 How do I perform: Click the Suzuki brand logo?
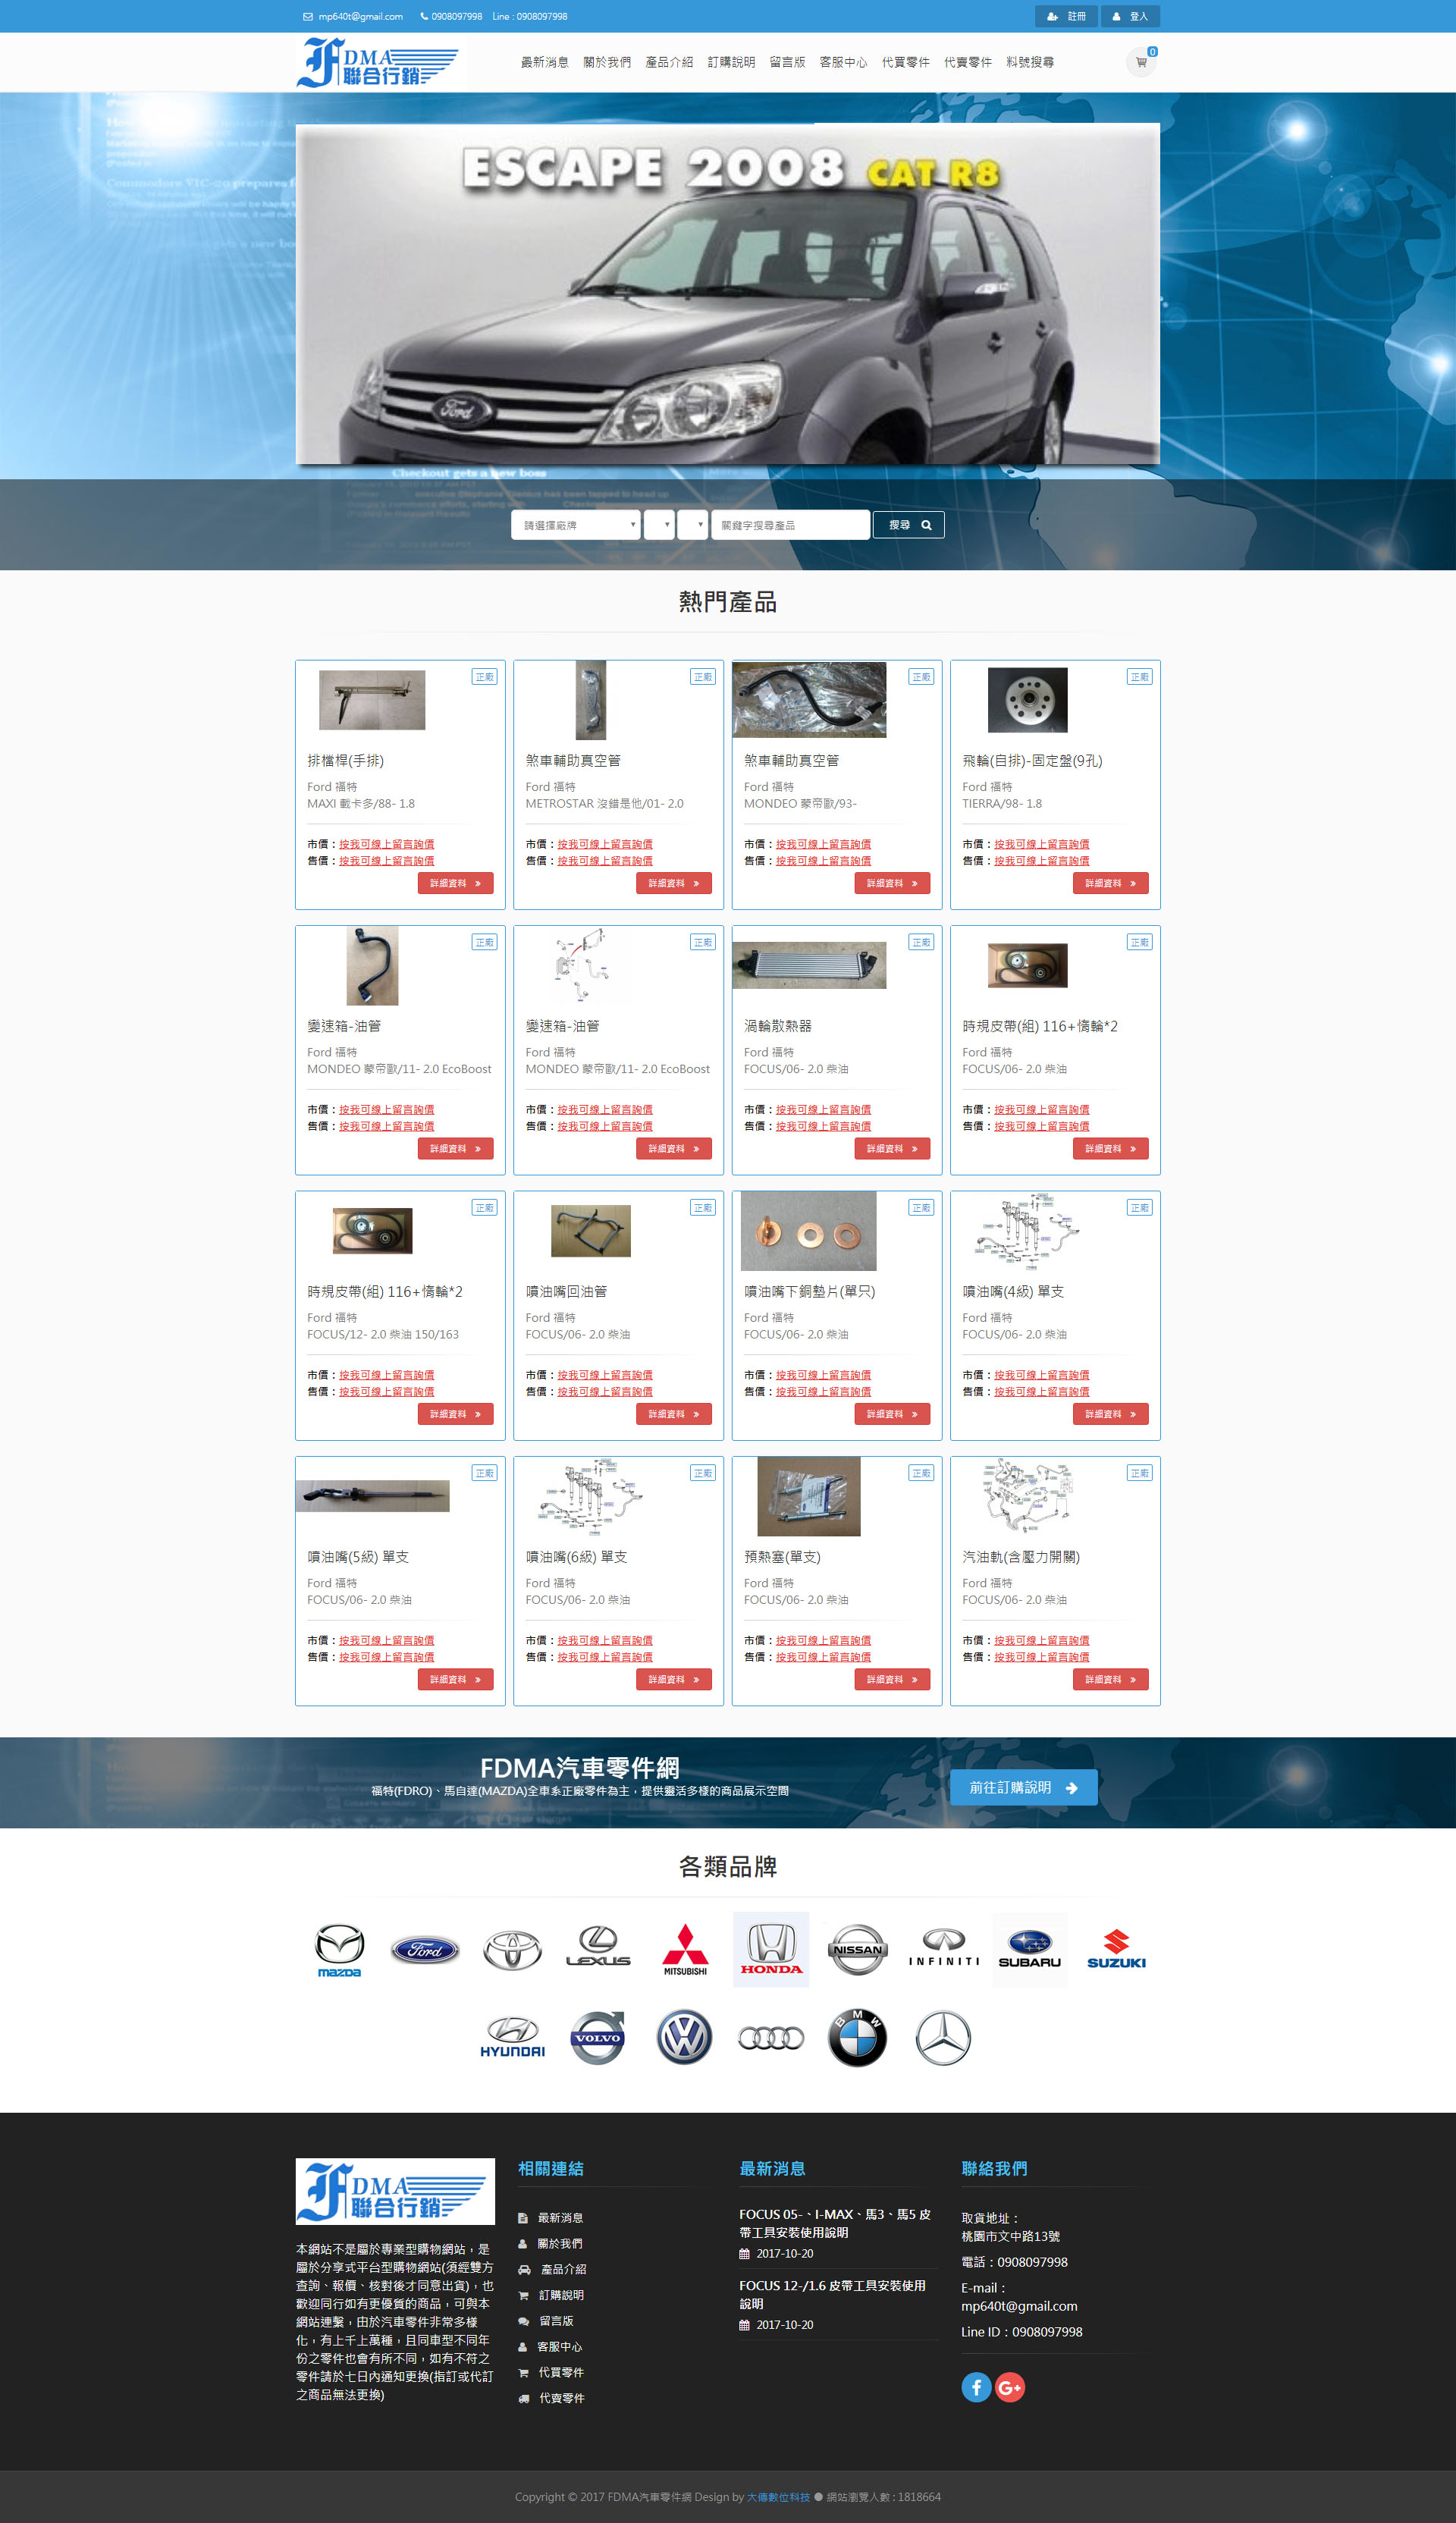(1116, 1949)
